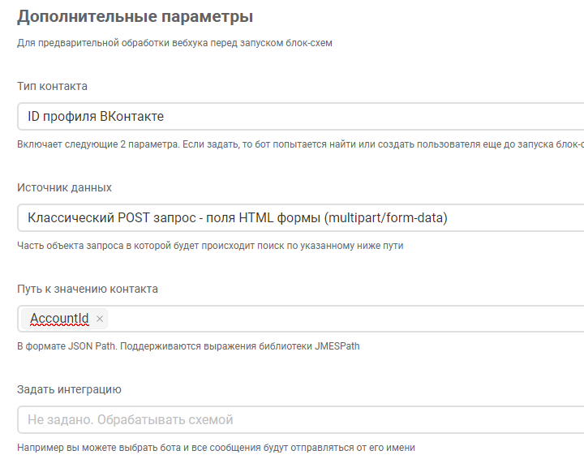Click the Задать интеграцию label
The width and height of the screenshot is (584, 472).
click(x=69, y=389)
